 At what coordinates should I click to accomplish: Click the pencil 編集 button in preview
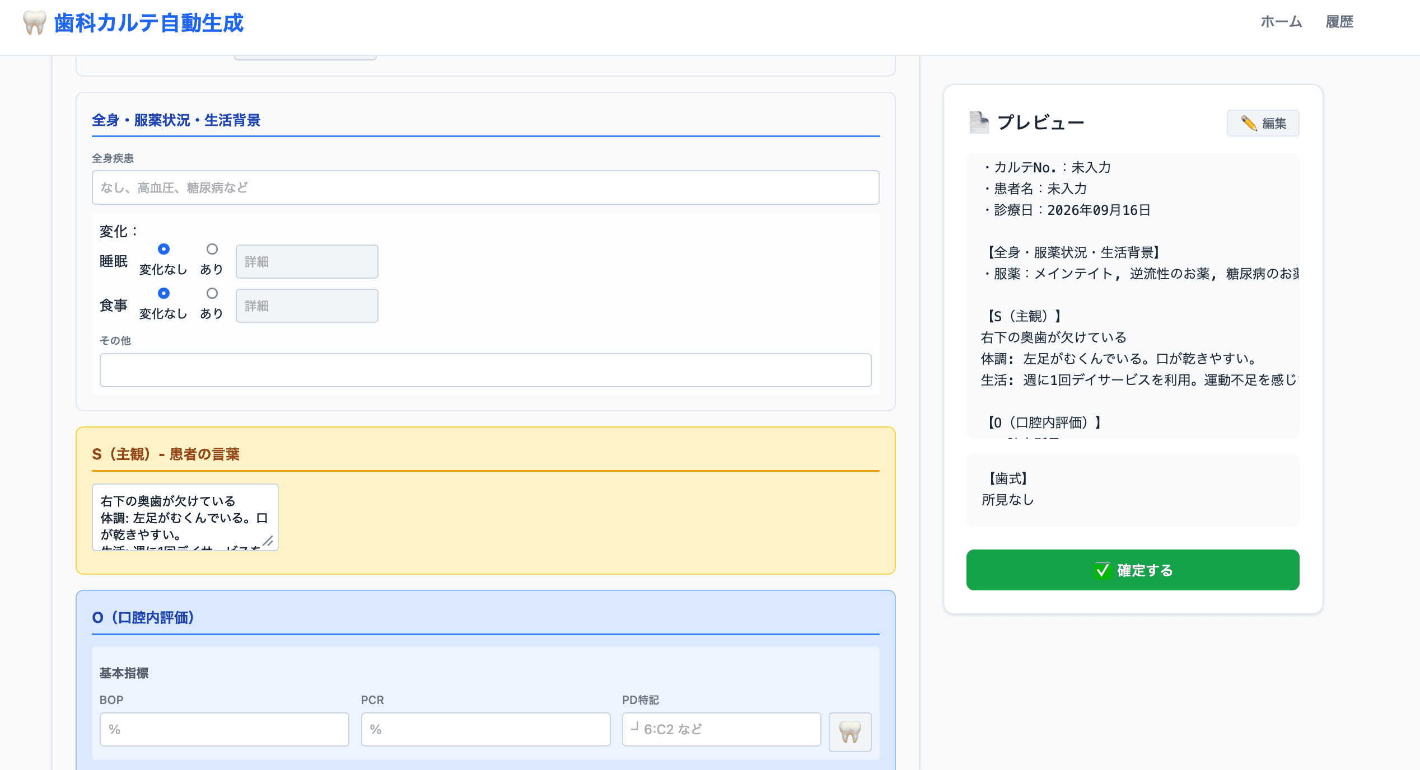pos(1263,123)
